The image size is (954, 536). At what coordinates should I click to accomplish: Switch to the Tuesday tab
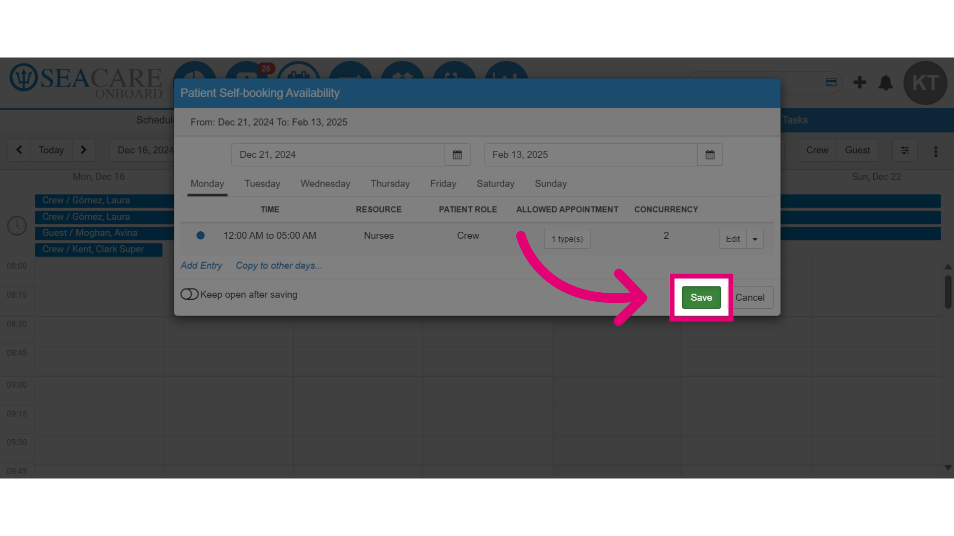(x=262, y=184)
